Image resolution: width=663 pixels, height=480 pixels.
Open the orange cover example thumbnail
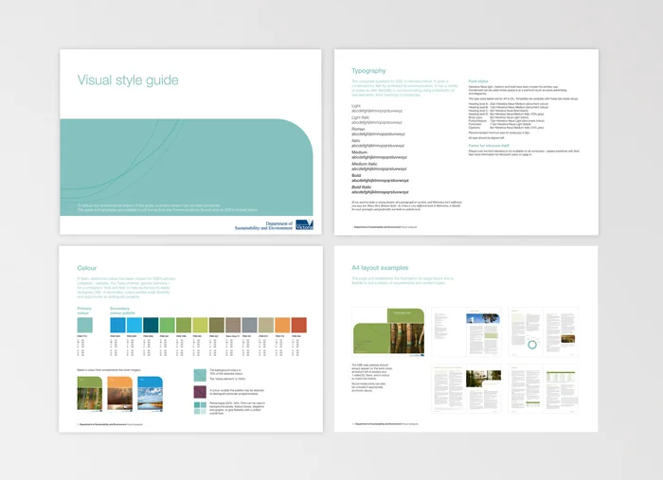point(119,394)
